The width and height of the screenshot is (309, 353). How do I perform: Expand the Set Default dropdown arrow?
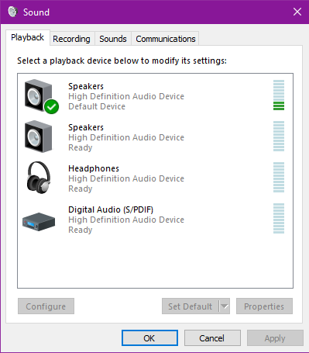225,306
